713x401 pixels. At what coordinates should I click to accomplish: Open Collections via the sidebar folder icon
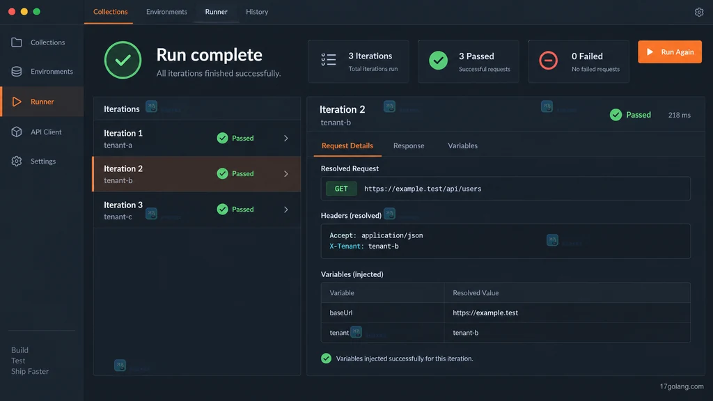pyautogui.click(x=17, y=42)
